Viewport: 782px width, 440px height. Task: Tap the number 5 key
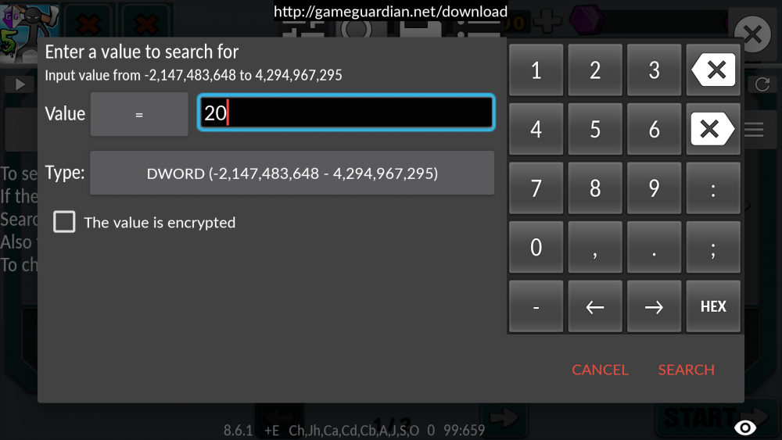(x=595, y=129)
